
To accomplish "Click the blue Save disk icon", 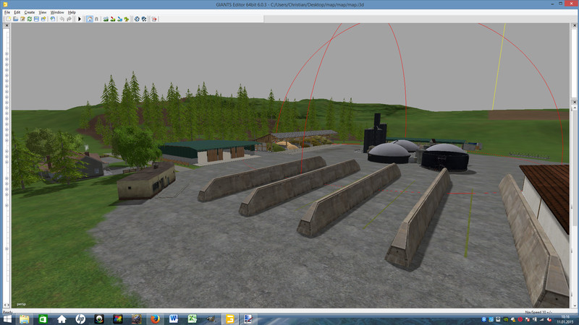I will (37, 19).
